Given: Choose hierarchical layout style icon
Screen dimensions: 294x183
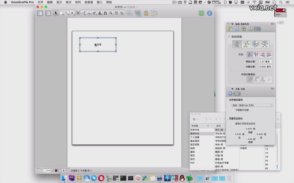Looking at the screenshot, I should [237, 44].
